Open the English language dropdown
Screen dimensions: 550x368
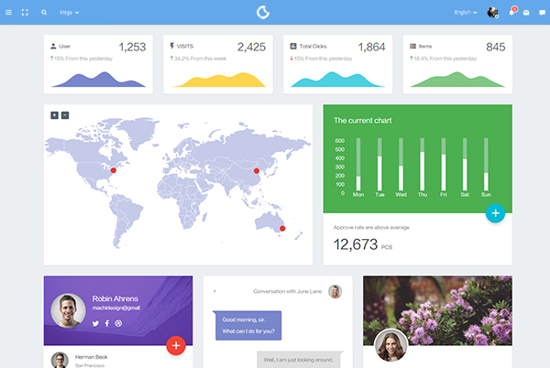(465, 13)
